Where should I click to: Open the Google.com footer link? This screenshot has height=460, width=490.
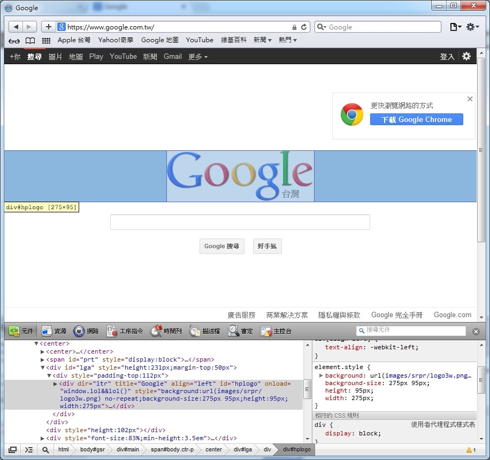tap(452, 315)
